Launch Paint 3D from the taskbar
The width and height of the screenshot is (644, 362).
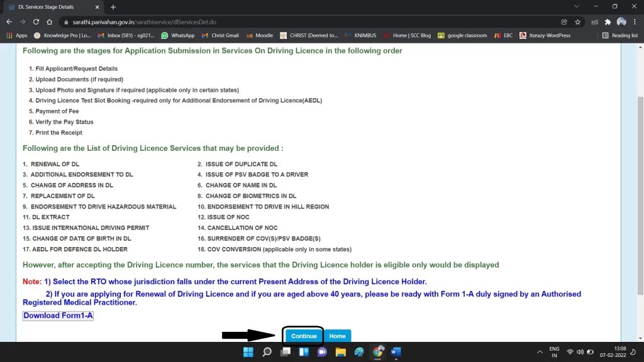point(359,352)
